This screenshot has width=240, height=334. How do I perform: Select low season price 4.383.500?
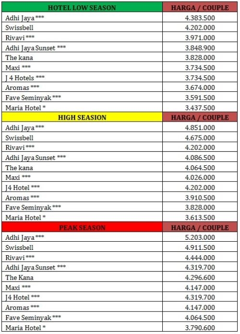click(200, 18)
